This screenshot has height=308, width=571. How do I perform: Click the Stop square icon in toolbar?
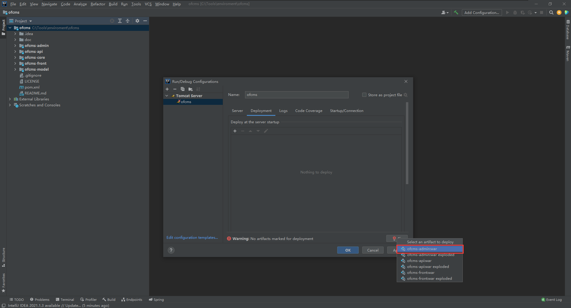coord(542,12)
